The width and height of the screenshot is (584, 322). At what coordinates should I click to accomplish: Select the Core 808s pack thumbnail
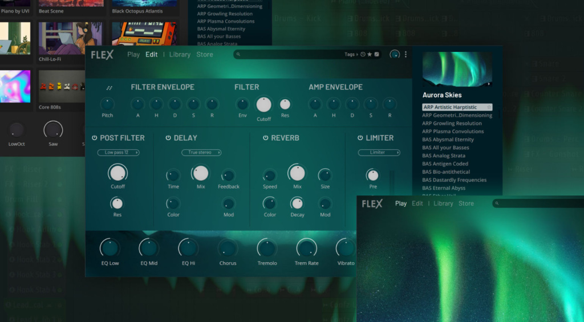tap(62, 87)
